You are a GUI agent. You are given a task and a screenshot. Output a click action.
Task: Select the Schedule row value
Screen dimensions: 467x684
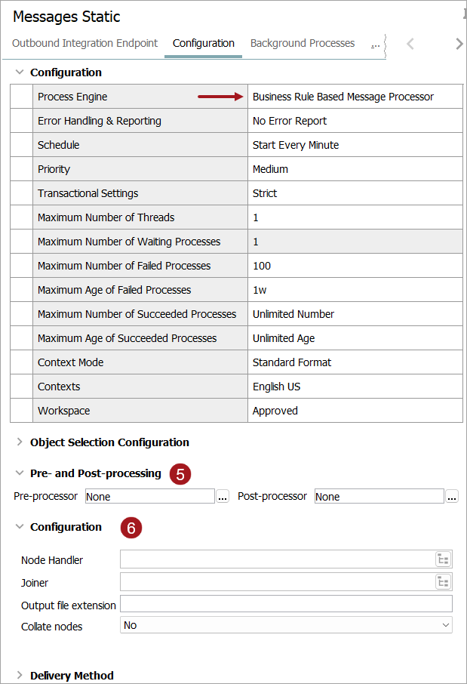355,145
